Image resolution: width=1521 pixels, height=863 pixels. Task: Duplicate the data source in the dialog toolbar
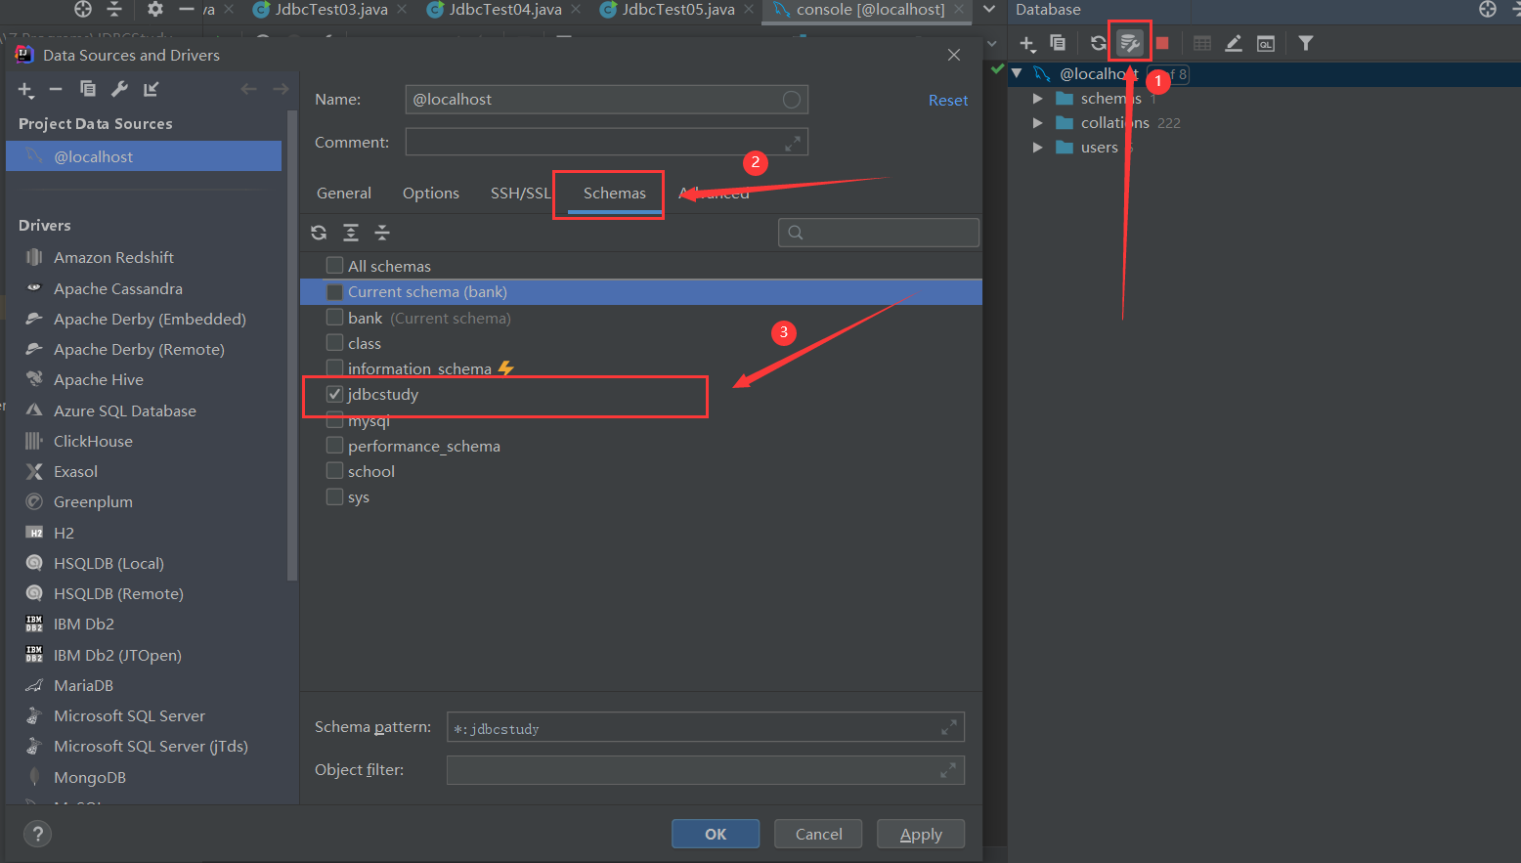[88, 89]
